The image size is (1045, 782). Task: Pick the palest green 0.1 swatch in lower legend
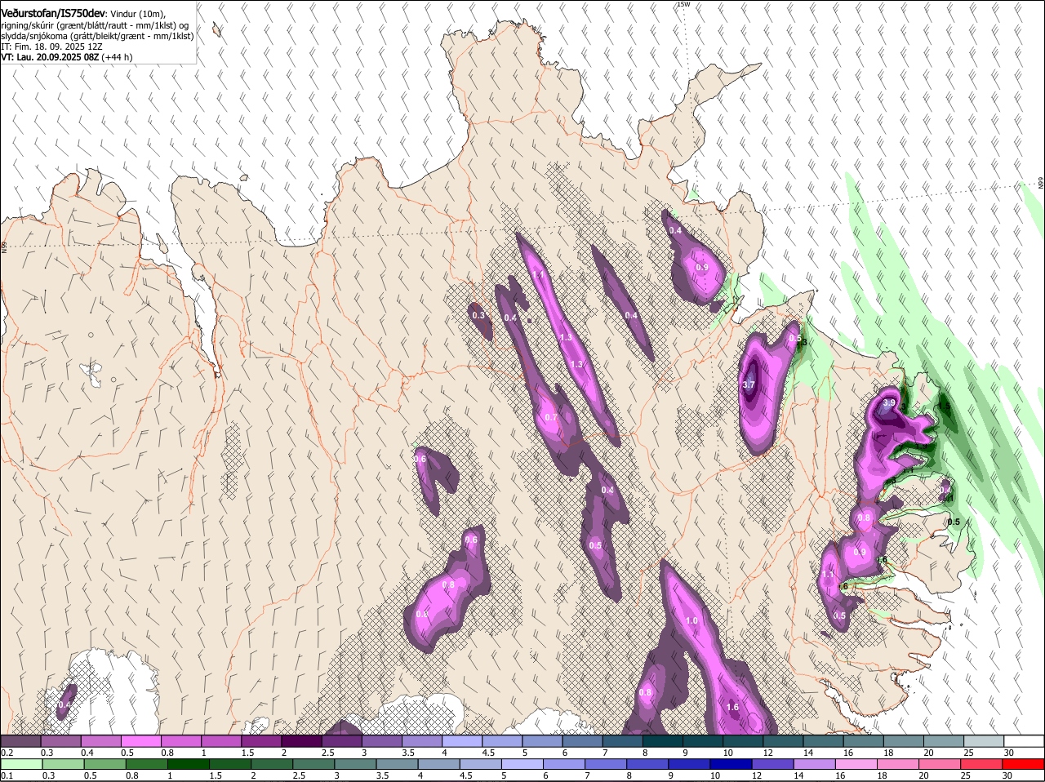click(22, 764)
